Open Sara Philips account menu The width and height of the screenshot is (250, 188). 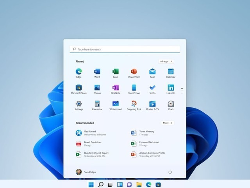coord(86,172)
